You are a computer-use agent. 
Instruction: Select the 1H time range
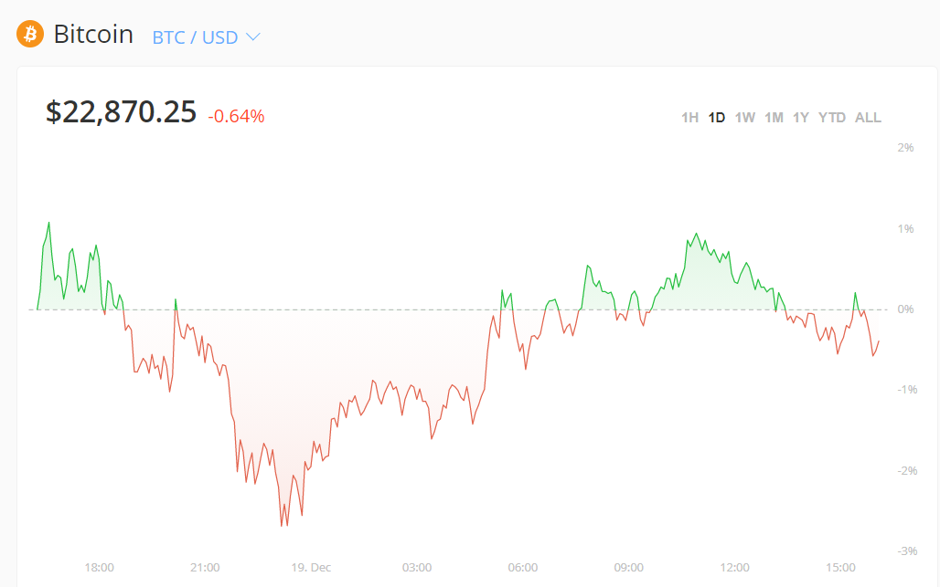(689, 118)
